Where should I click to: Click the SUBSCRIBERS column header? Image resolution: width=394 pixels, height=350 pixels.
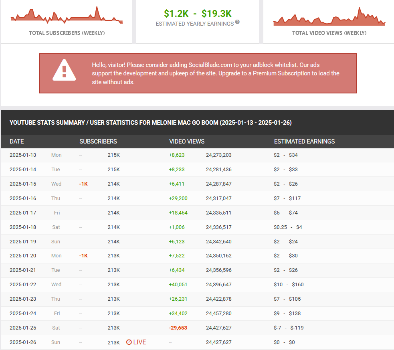click(98, 142)
